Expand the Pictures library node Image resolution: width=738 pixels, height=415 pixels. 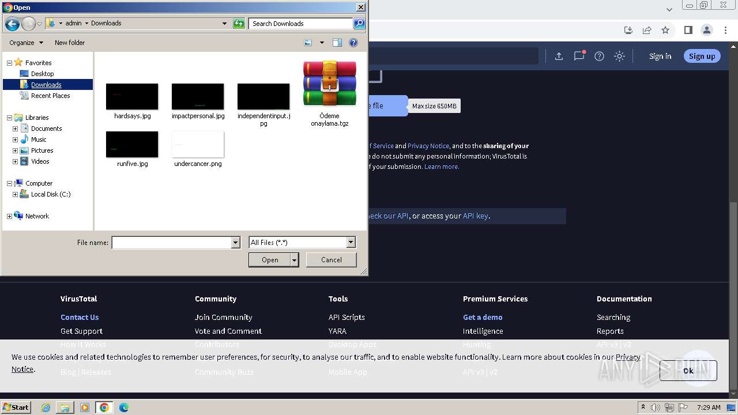pos(15,150)
